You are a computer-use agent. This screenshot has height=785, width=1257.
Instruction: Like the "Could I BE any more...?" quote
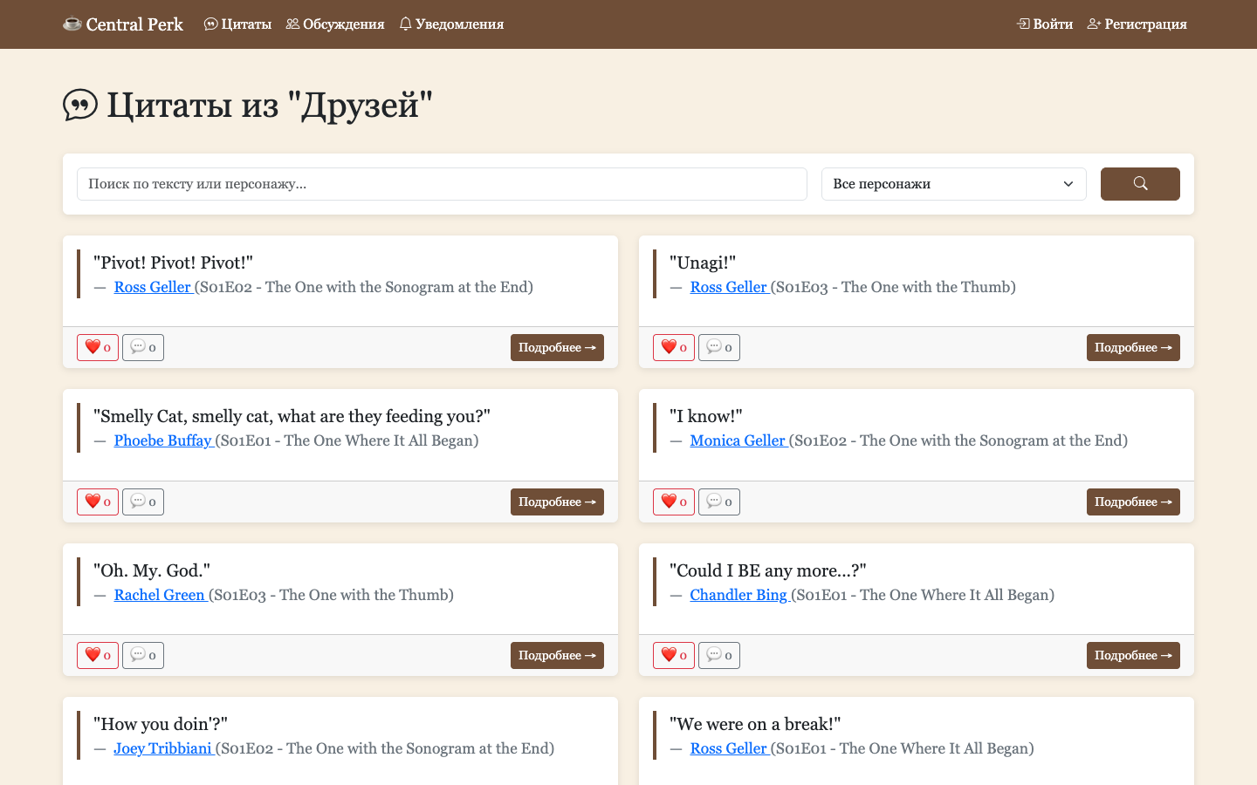(674, 655)
